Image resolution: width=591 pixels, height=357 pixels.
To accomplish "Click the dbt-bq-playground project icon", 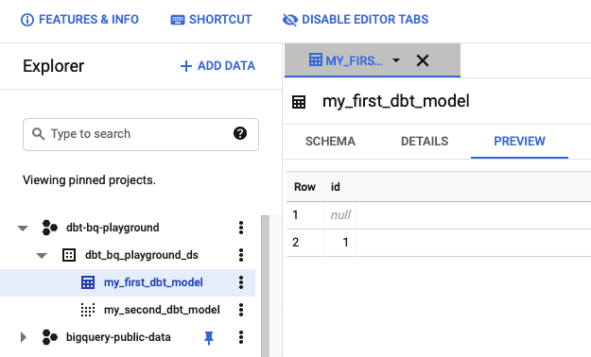I will [x=50, y=228].
